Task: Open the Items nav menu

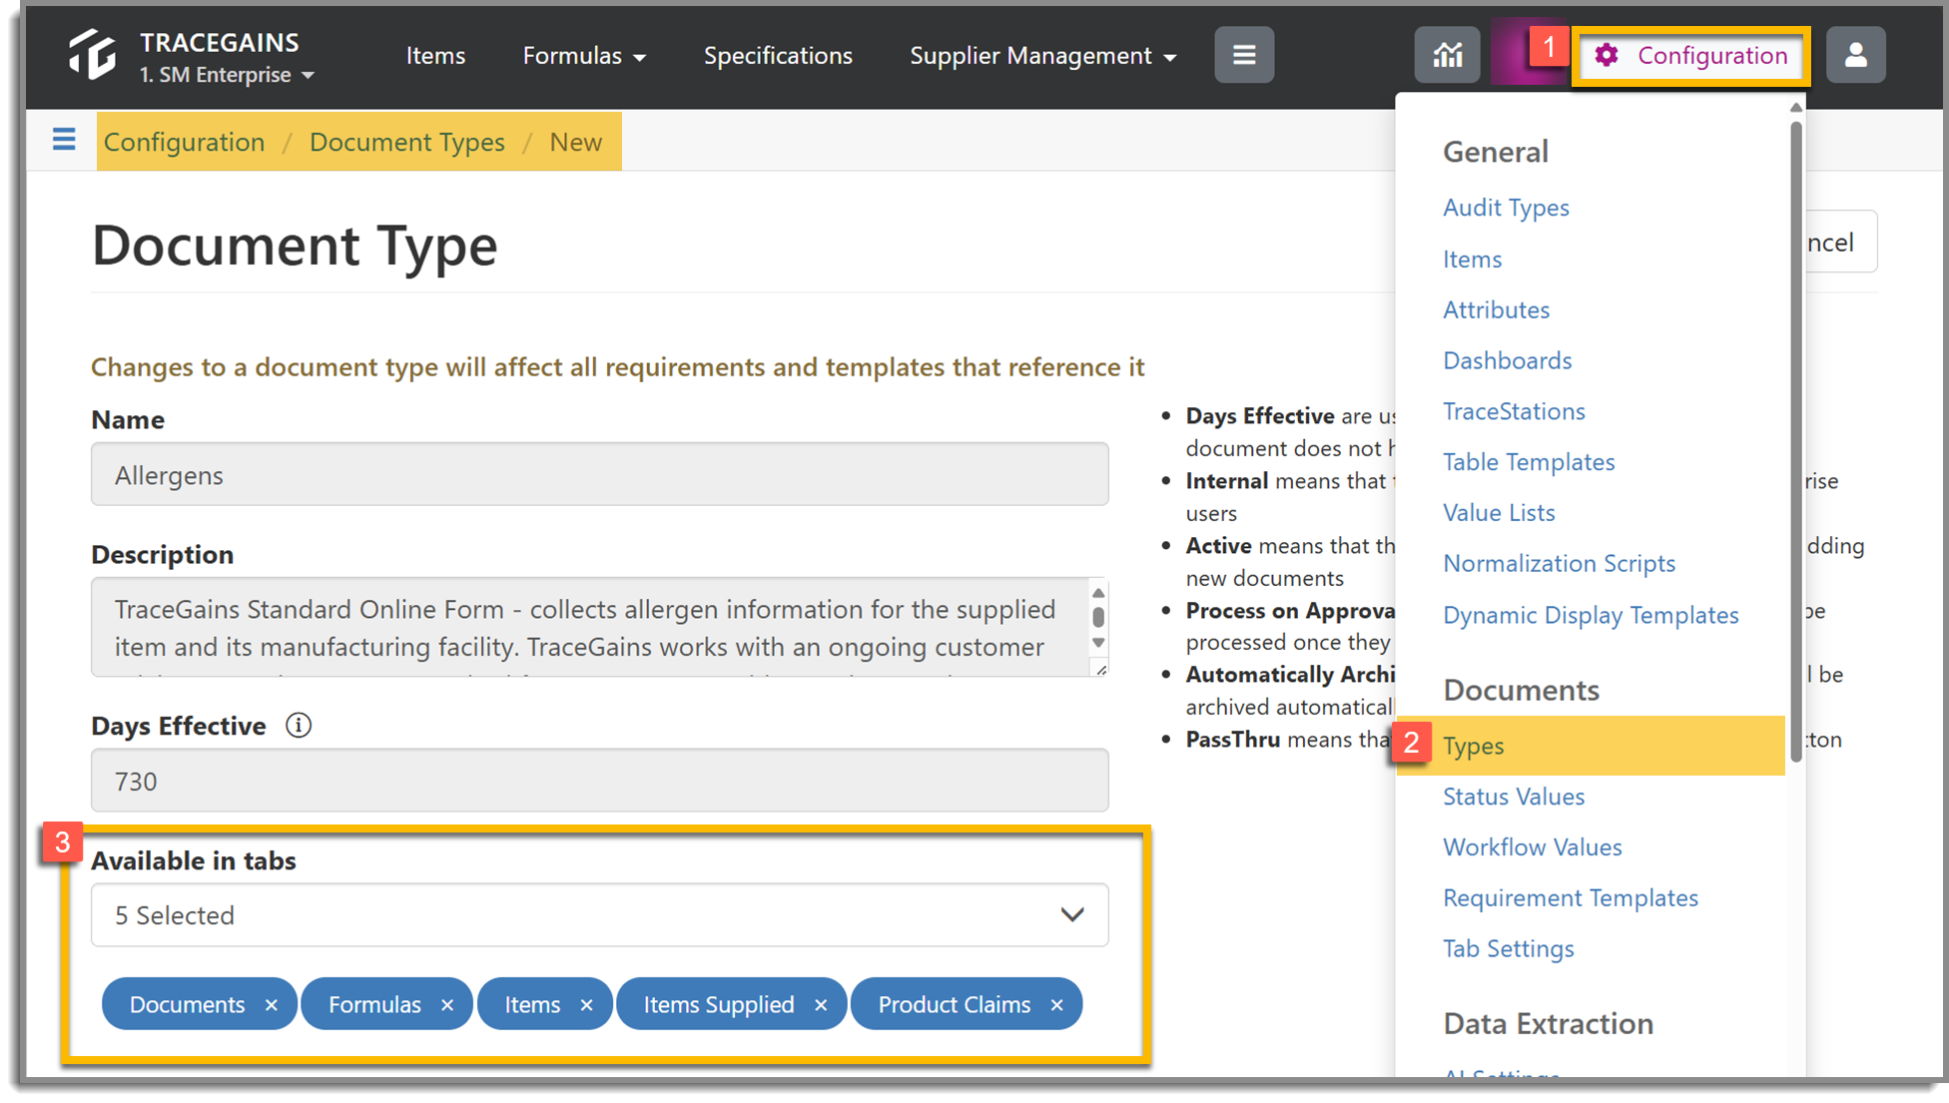Action: click(x=435, y=56)
